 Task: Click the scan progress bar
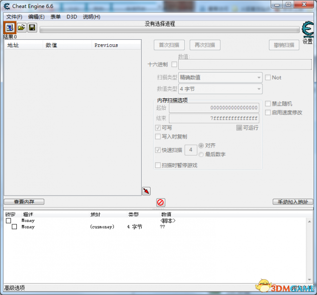169,30
